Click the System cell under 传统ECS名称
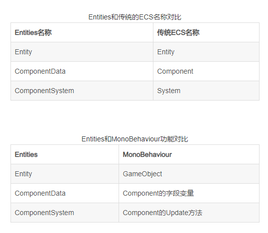Screen dimensions: 268x233 point(206,91)
